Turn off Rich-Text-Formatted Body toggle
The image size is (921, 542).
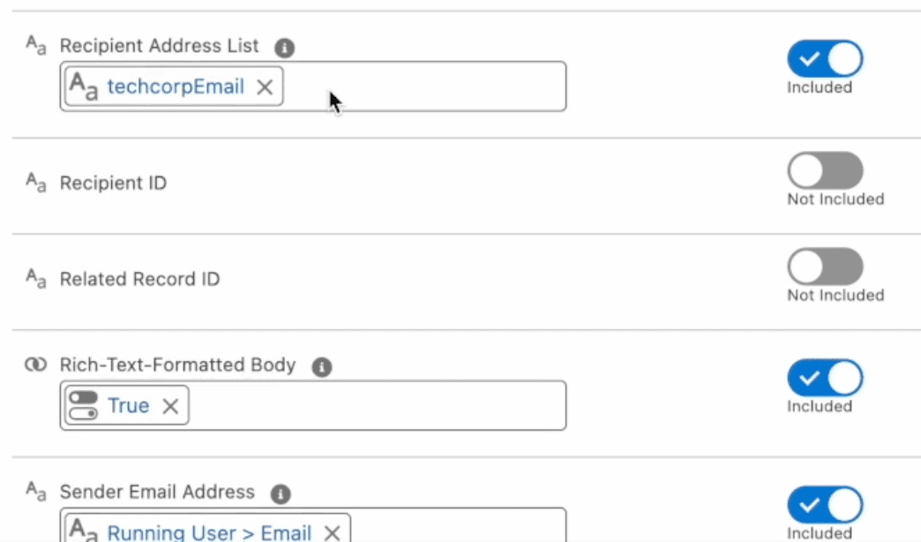click(825, 378)
